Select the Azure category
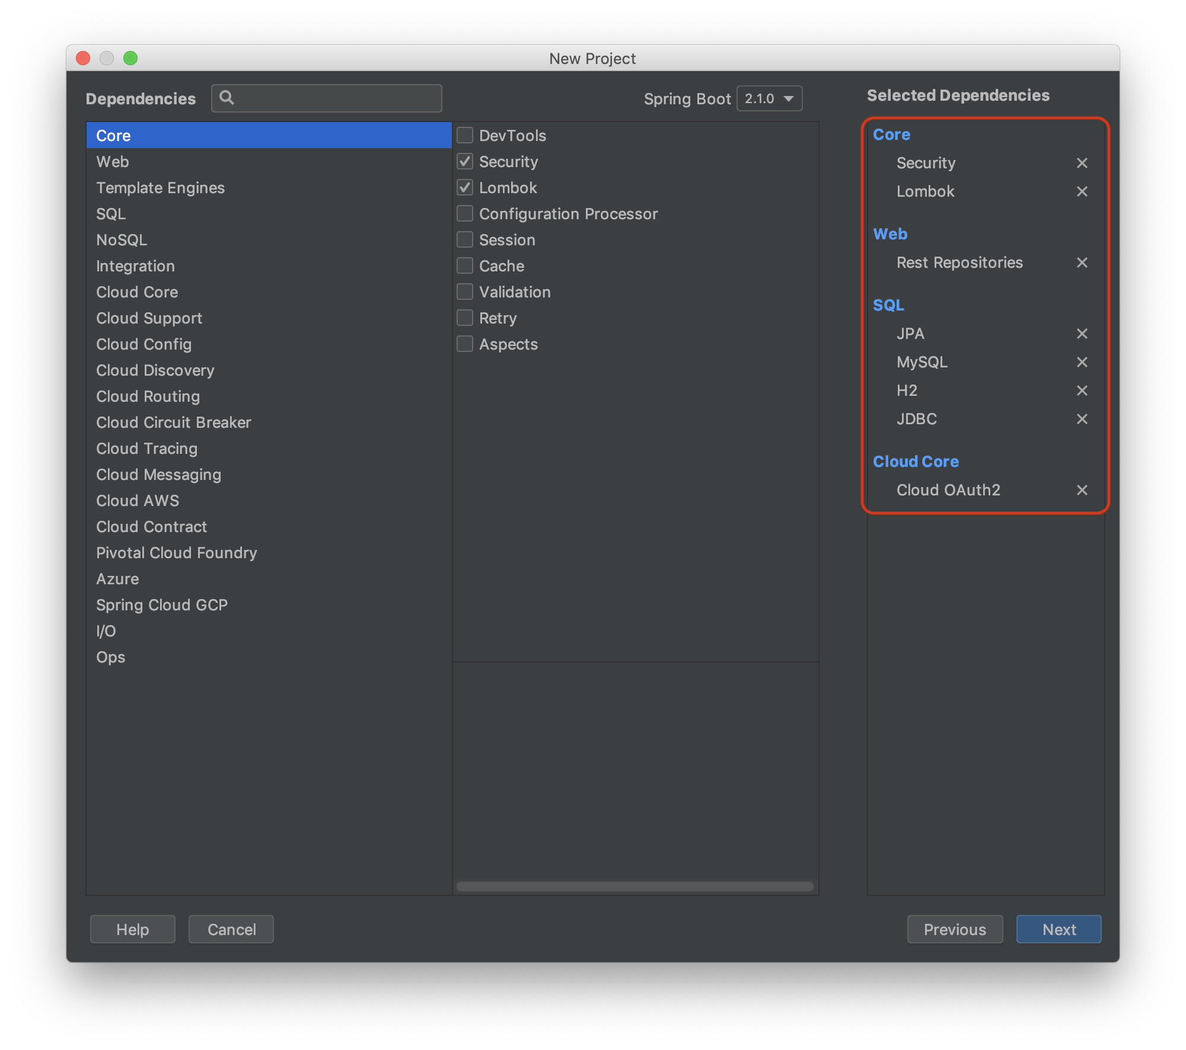This screenshot has height=1050, width=1186. click(x=269, y=579)
